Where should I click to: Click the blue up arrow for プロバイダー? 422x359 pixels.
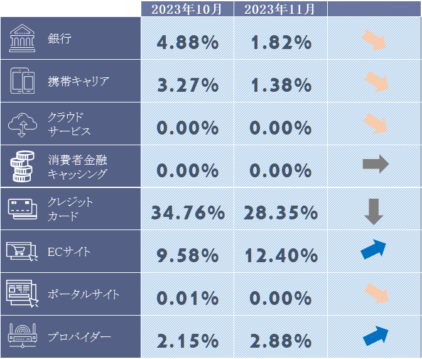[x=375, y=336]
